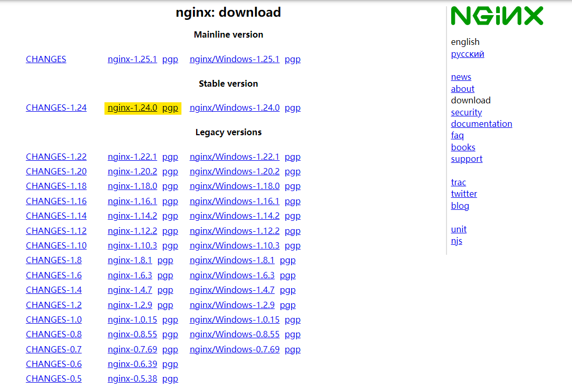Screen dimensions: 572x391
Task: Open CHANGES-0.5 link
Action: [54, 378]
